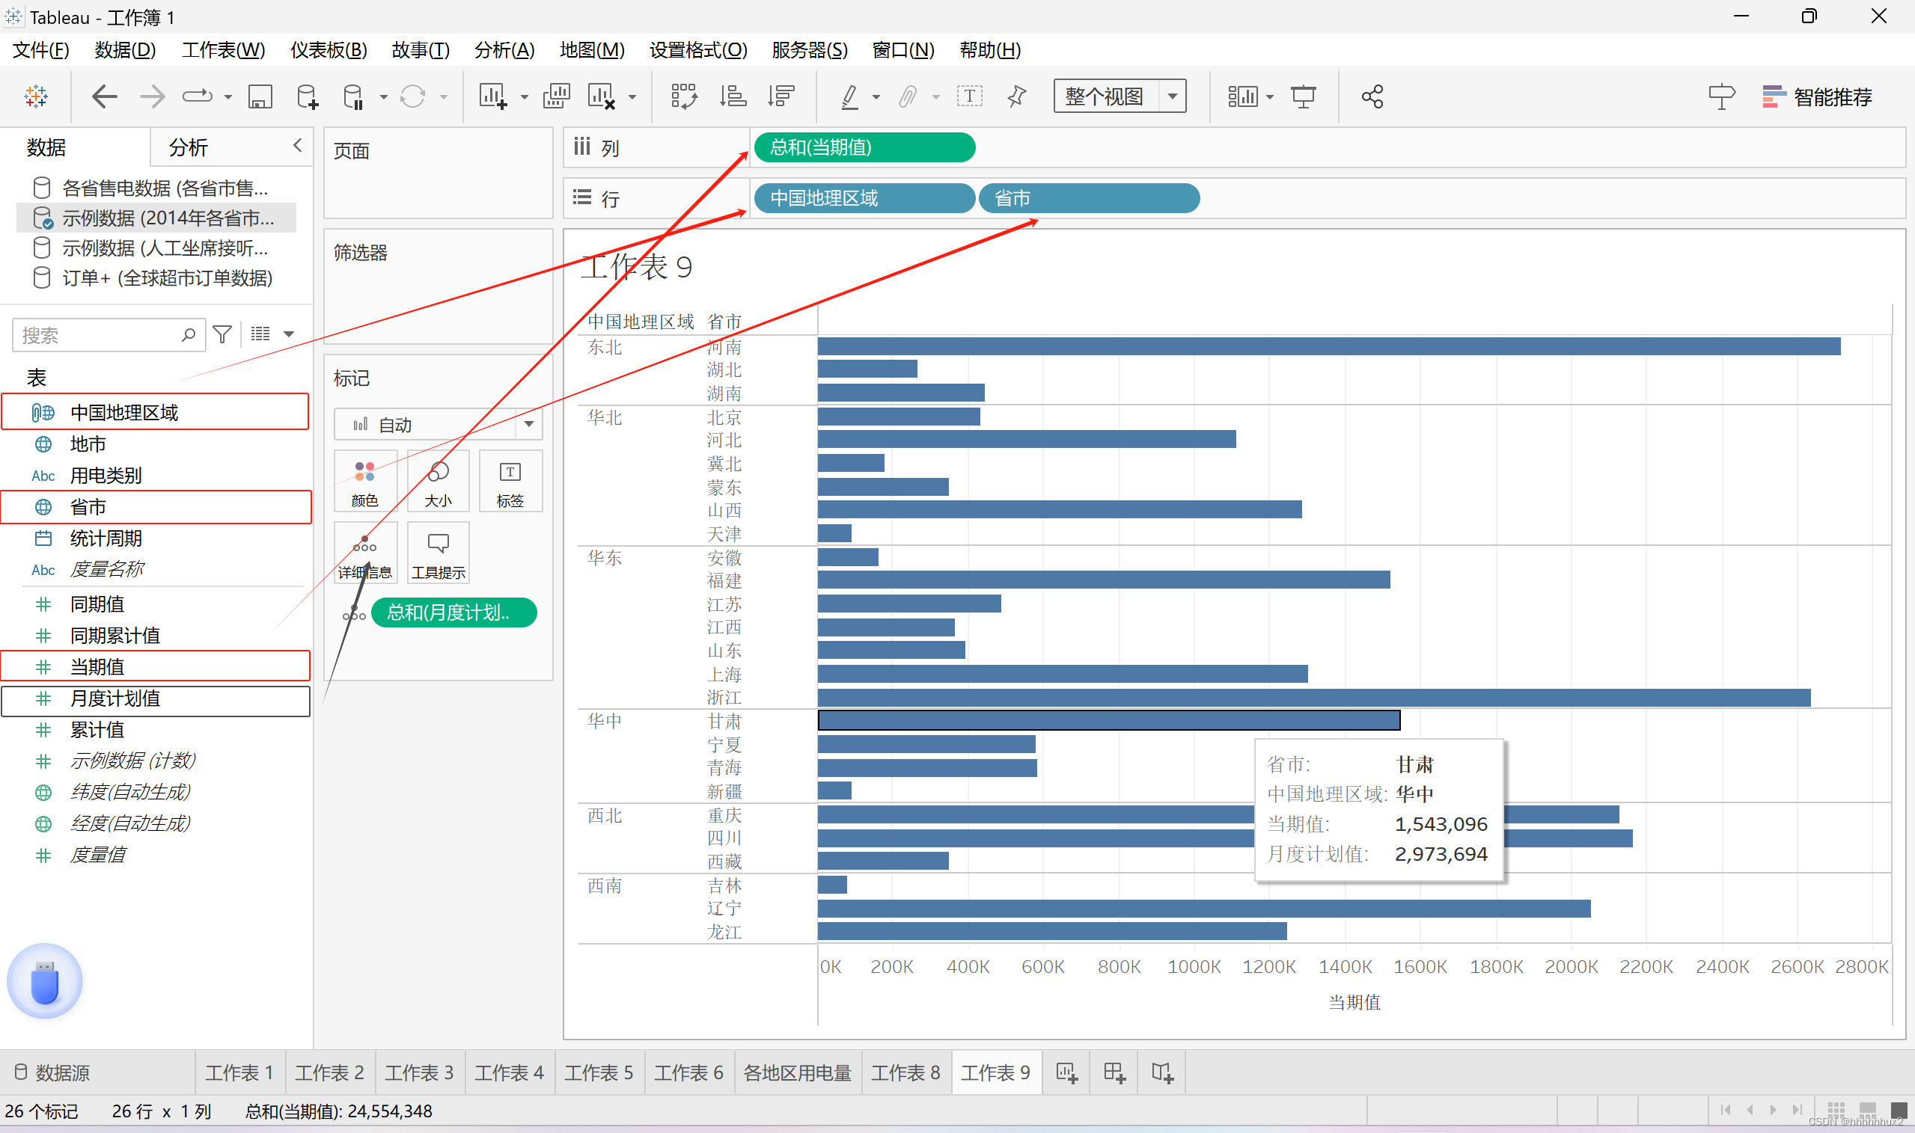Click the new dashboard icon in the tab bar
Viewport: 1915px width, 1133px height.
tap(1114, 1072)
